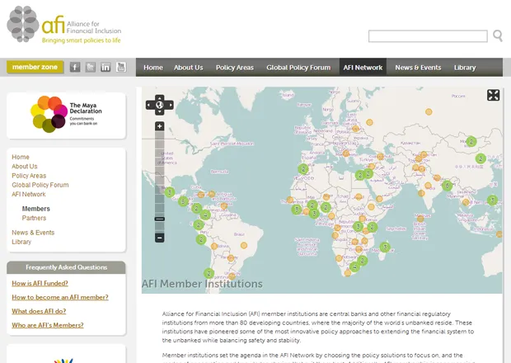
Task: Click the orange marker in central Brazil
Action: tap(244, 245)
